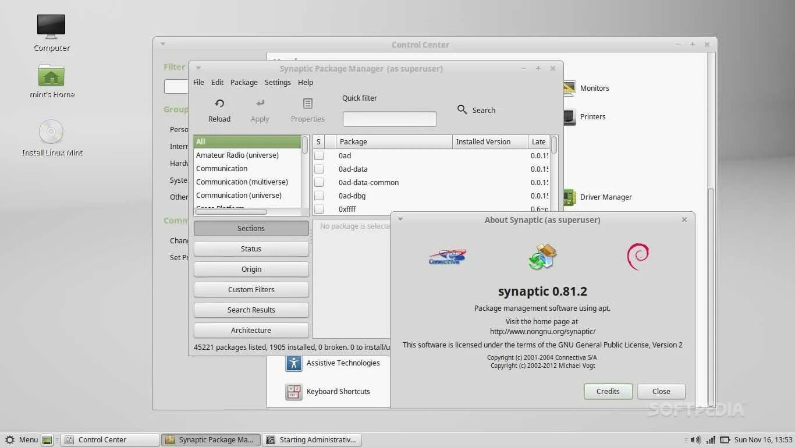Click the network signal icon in tray
This screenshot has width=795, height=447.
coord(711,440)
